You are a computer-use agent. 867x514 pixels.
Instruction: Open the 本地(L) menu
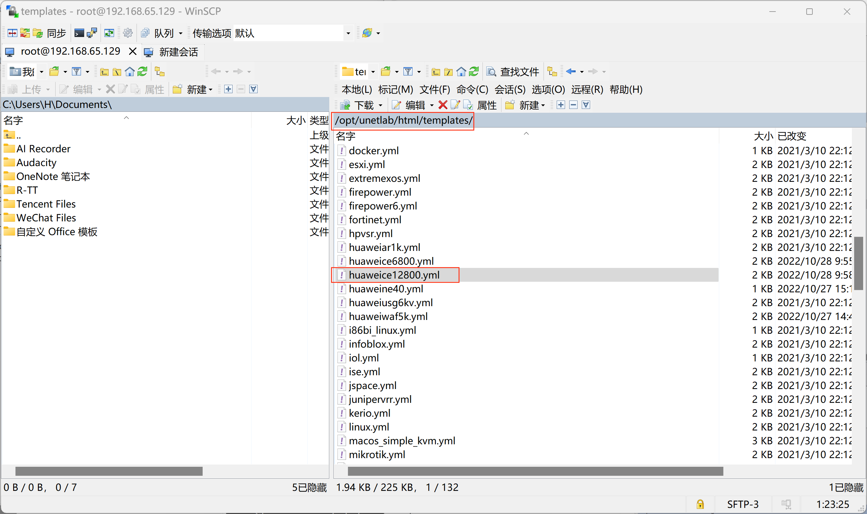[x=357, y=90]
